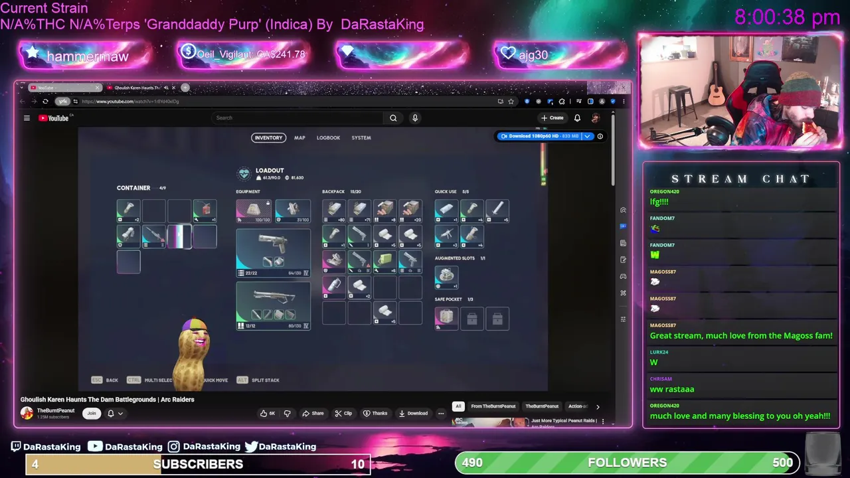Select the filled Safe Pocket item

click(446, 318)
